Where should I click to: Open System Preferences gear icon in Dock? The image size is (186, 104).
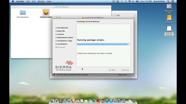(115, 101)
